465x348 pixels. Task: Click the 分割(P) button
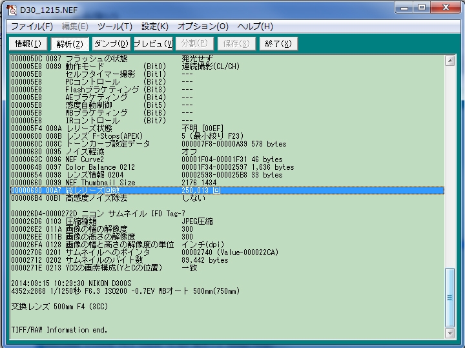pyautogui.click(x=195, y=44)
